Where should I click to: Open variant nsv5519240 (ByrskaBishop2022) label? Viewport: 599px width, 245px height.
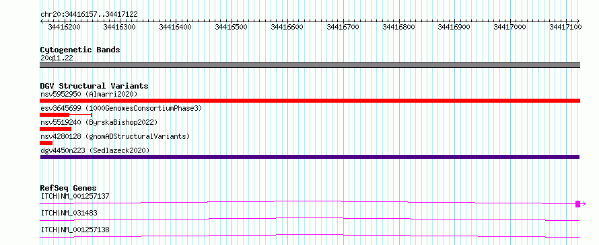pos(99,122)
